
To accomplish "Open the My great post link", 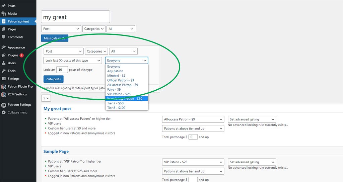I will [x=57, y=109].
